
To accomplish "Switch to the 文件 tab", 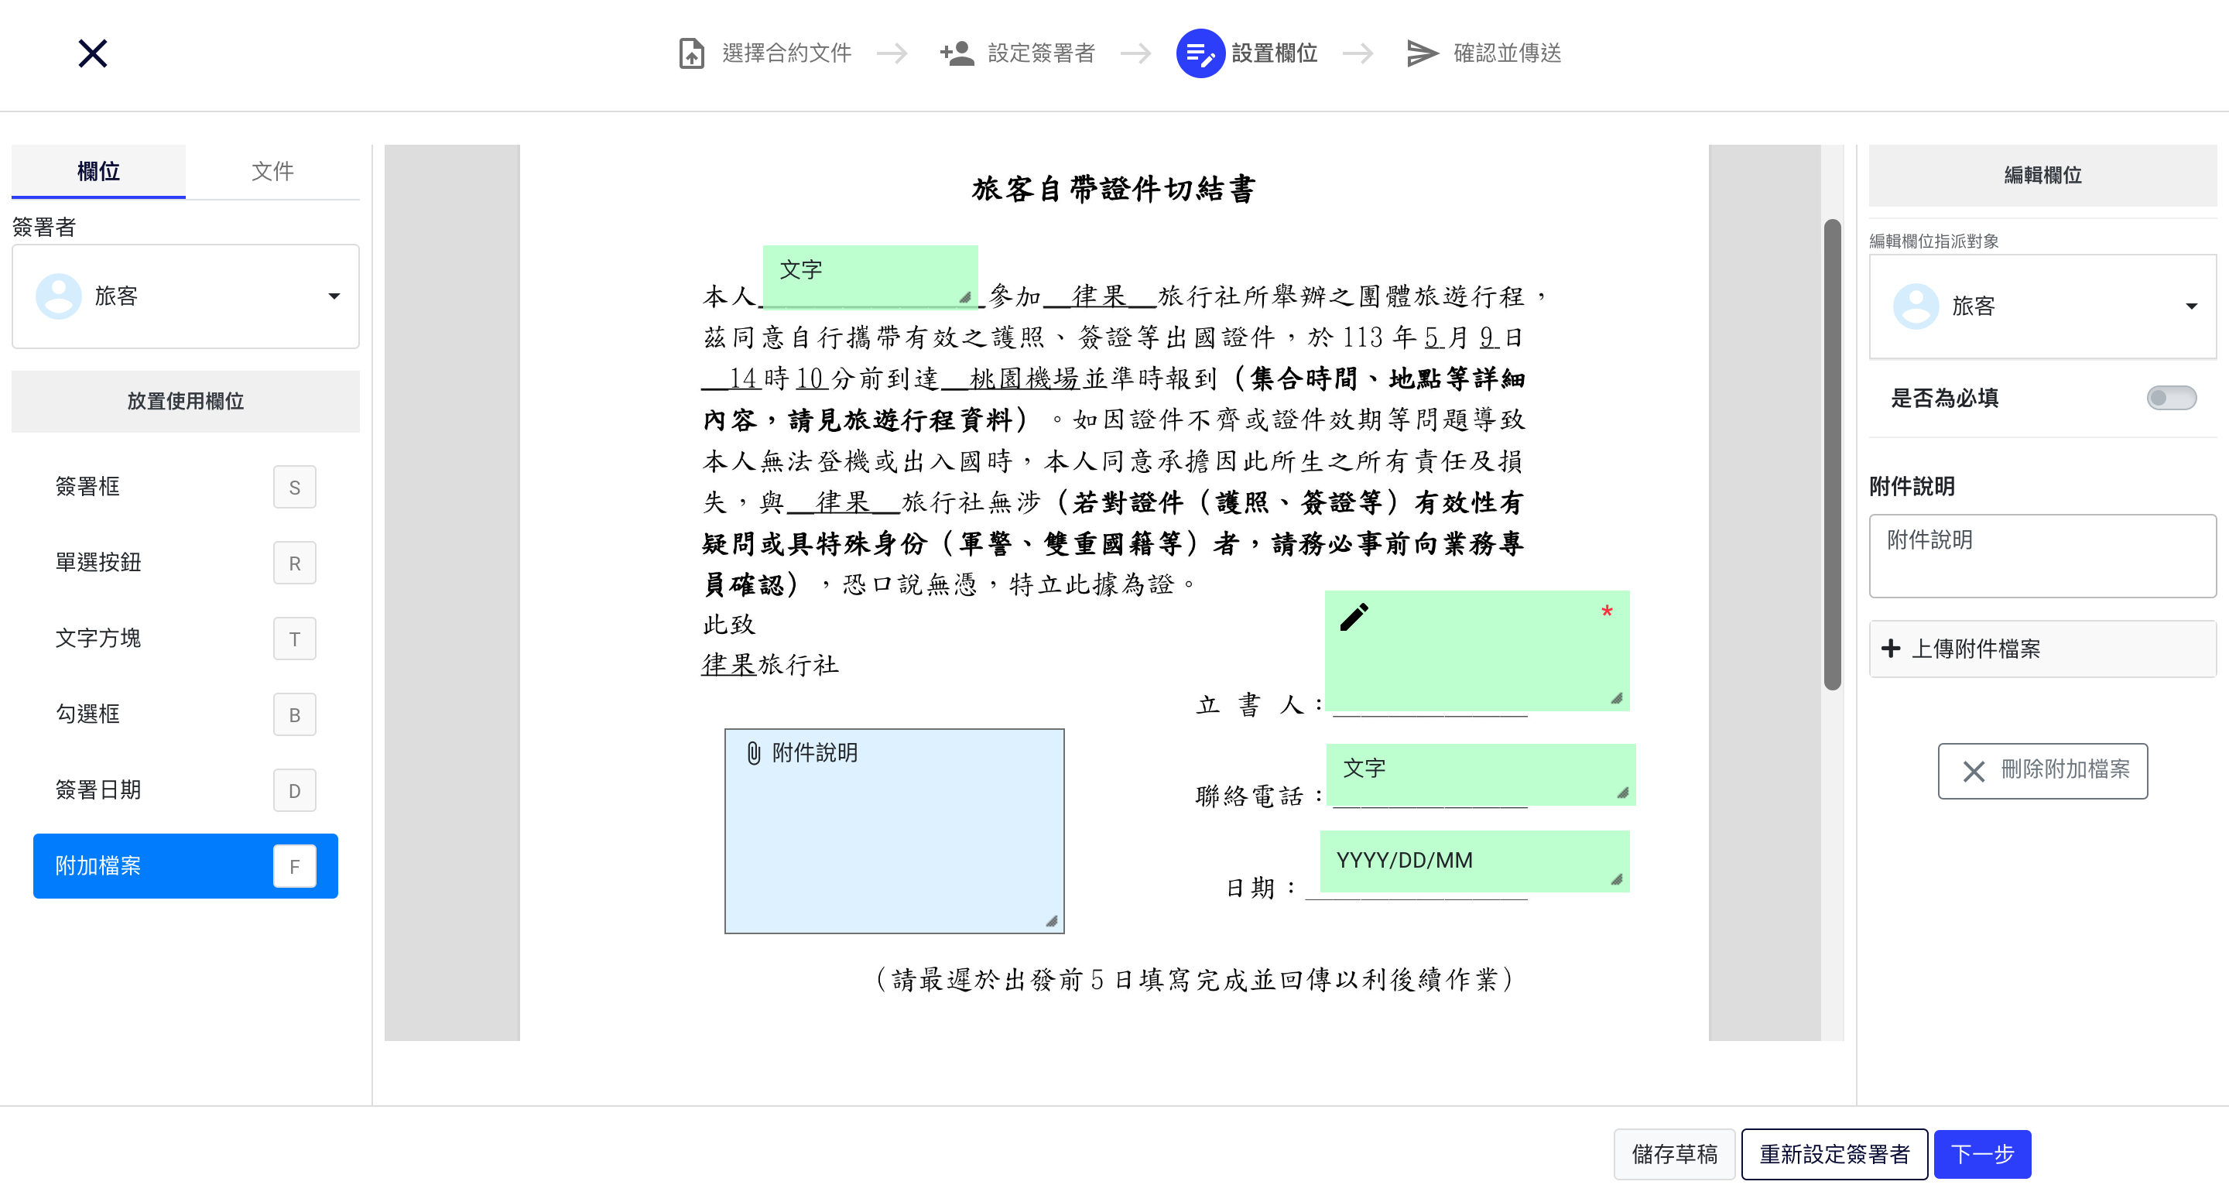I will (272, 171).
